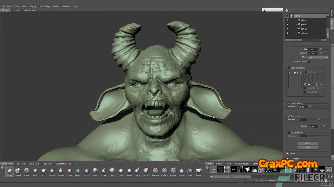Open the user dropdown above the viewport

pyautogui.click(x=273, y=10)
